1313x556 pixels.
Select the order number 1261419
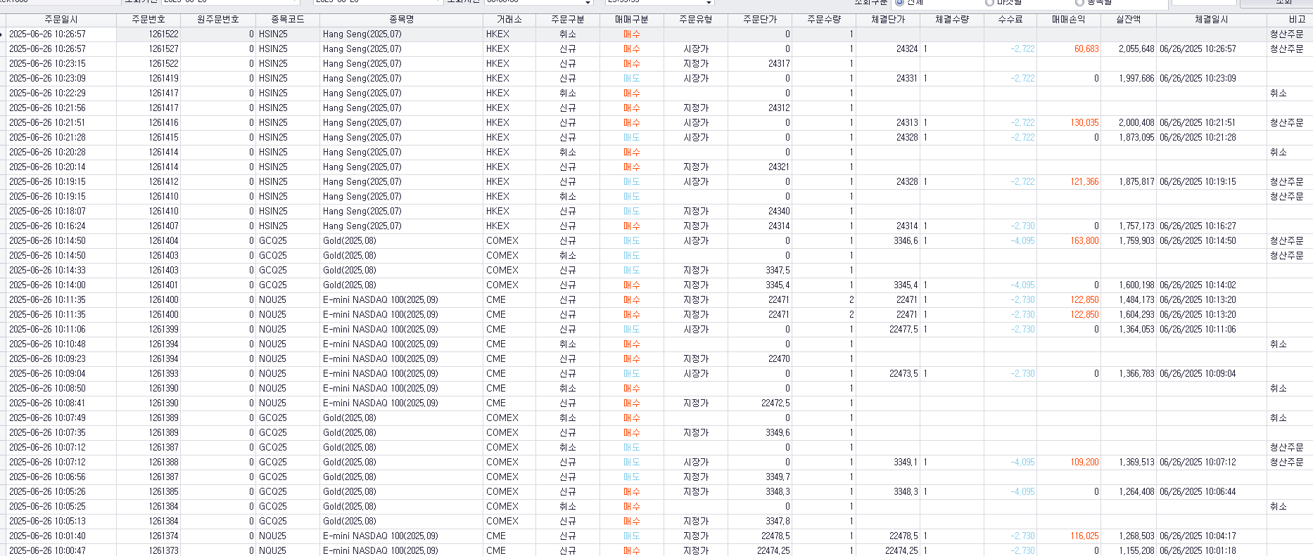coord(163,79)
